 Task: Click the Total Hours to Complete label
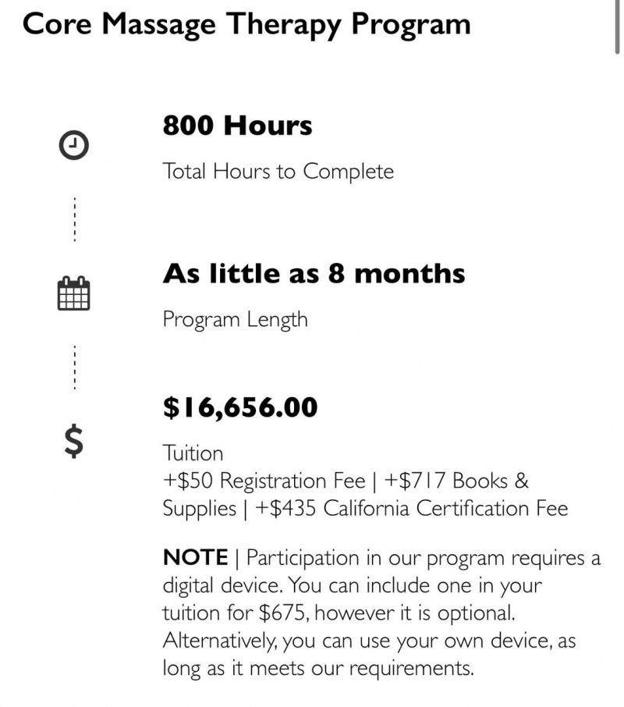(278, 171)
